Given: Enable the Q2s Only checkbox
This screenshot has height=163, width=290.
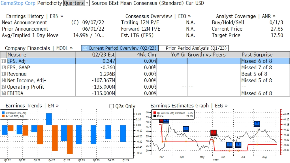Looking at the screenshot, I should point(112,106).
